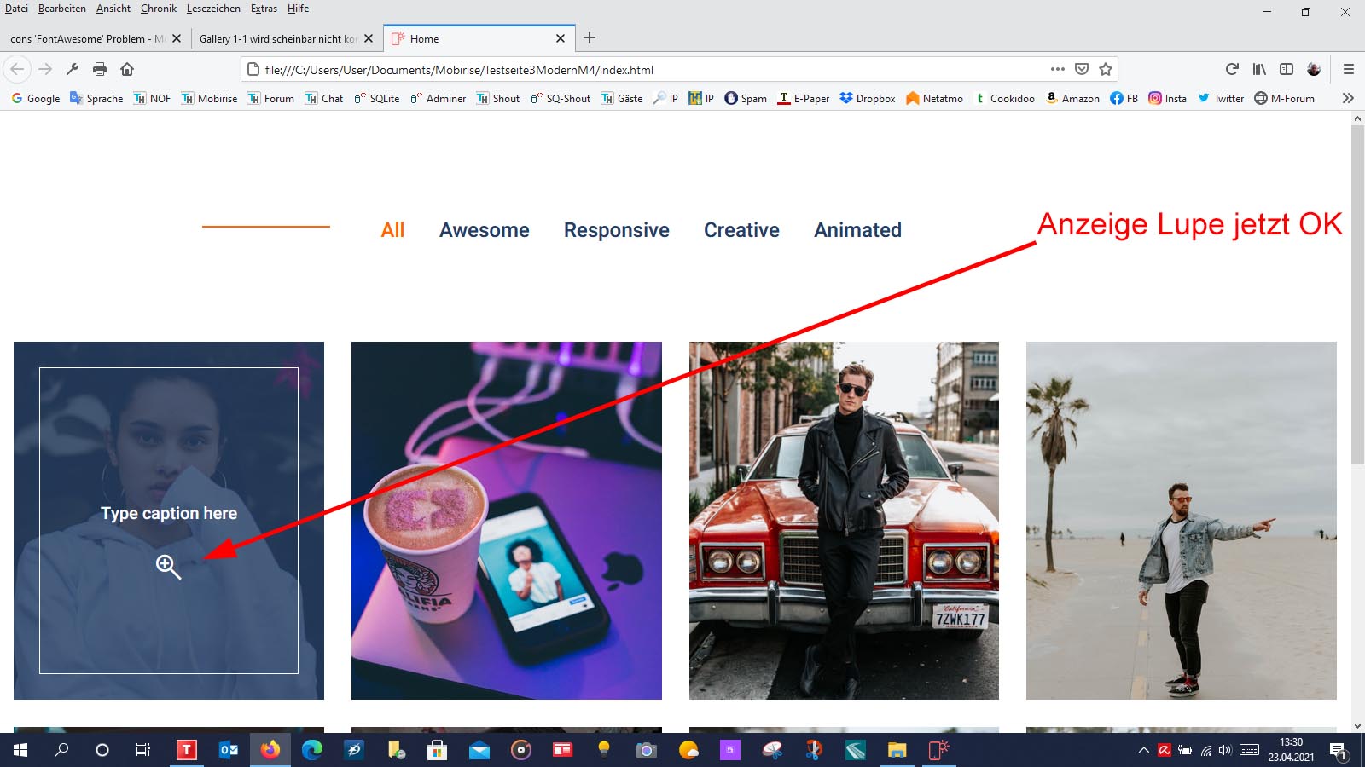This screenshot has width=1365, height=767.
Task: Click the URL address bar
Action: click(x=648, y=70)
